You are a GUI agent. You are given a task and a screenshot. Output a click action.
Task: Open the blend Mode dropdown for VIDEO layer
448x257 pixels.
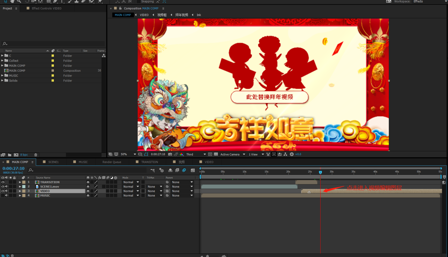tap(131, 191)
